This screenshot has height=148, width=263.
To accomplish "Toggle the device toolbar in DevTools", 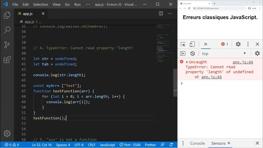I will [x=192, y=44].
